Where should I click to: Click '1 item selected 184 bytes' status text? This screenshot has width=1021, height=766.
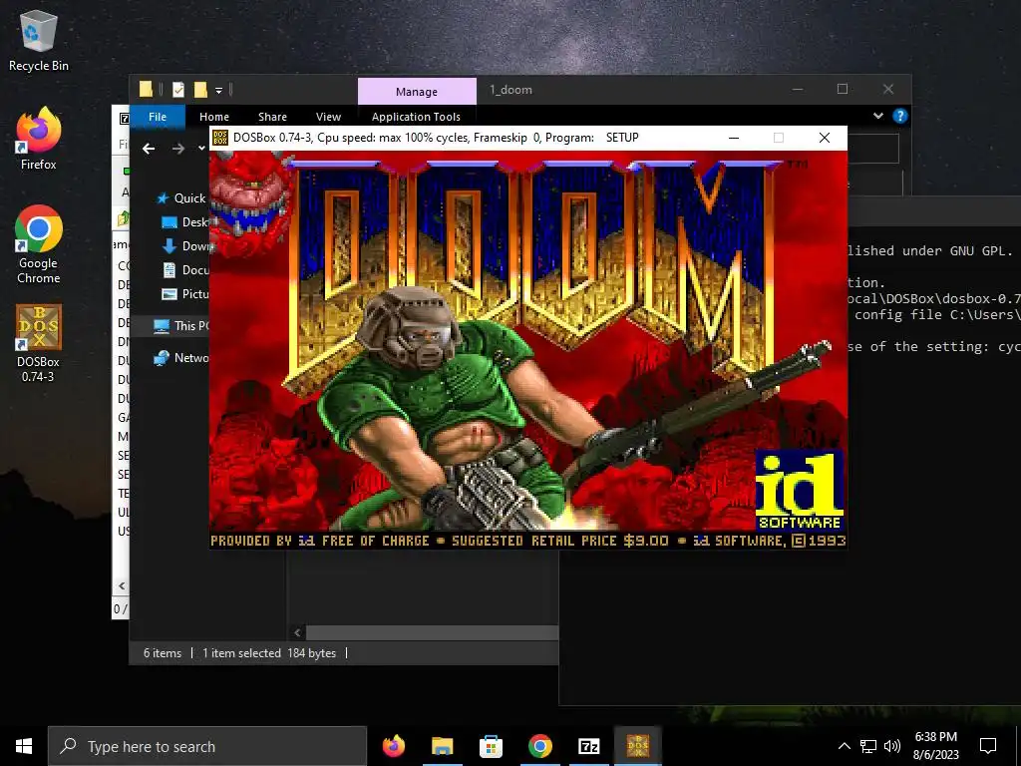tap(269, 652)
